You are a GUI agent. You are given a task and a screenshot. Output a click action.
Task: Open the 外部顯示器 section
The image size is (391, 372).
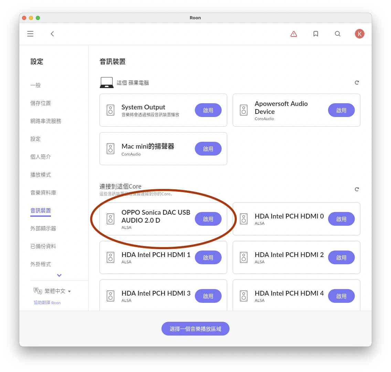pyautogui.click(x=43, y=228)
